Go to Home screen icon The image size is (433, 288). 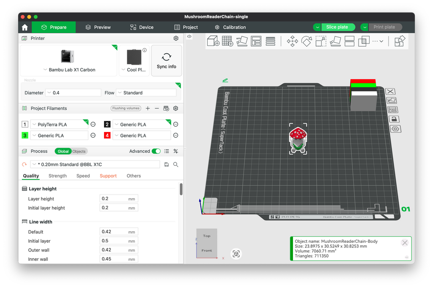pyautogui.click(x=25, y=27)
